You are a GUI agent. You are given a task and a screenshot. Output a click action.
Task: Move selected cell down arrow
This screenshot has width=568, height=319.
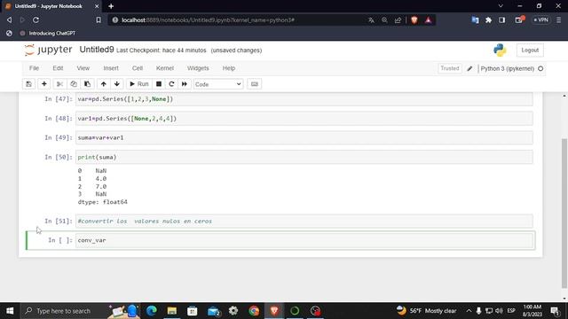(x=117, y=84)
